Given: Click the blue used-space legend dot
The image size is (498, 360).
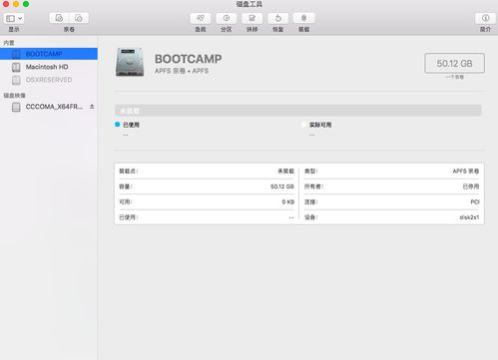Looking at the screenshot, I should (117, 125).
